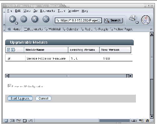The width and height of the screenshot is (157, 124).
Task: Click the New Version column header
Action: [115, 50]
